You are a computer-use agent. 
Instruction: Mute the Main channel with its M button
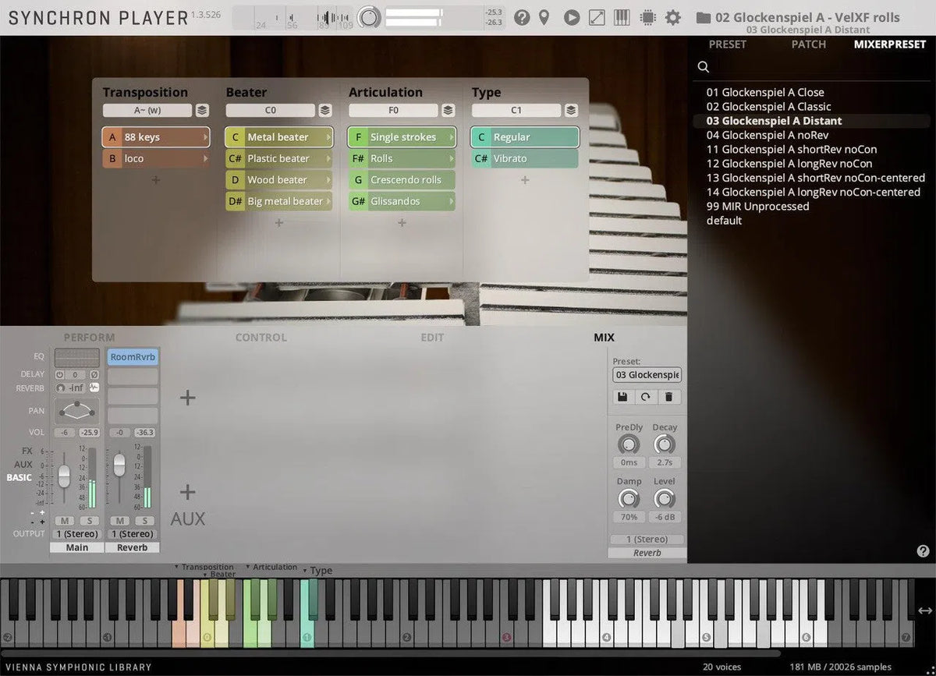pyautogui.click(x=66, y=520)
